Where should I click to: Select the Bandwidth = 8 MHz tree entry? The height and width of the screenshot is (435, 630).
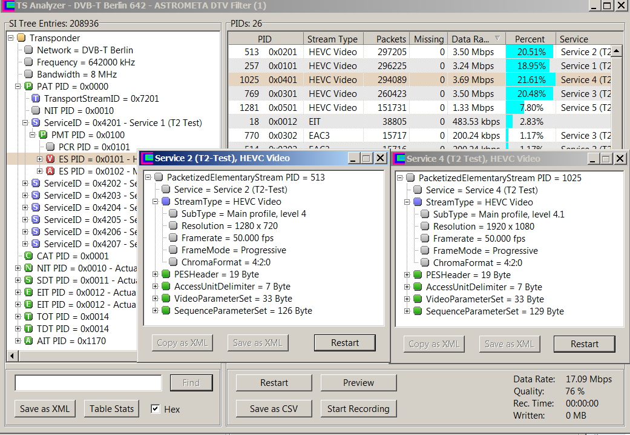click(x=77, y=75)
